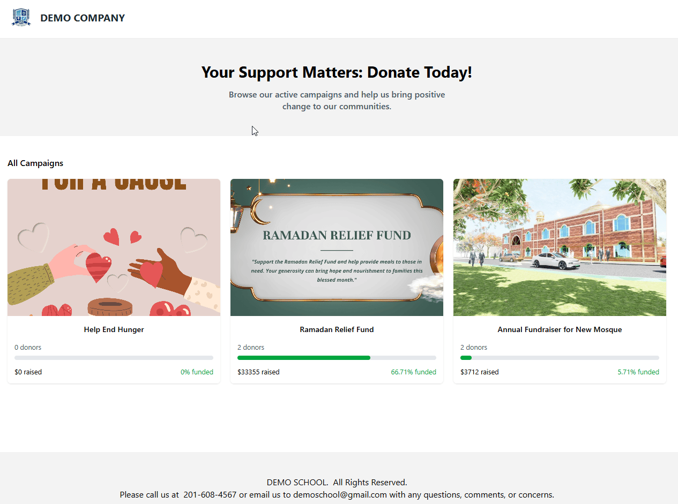Click the New Mosque fundraiser progress bar
The height and width of the screenshot is (504, 678).
[560, 358]
